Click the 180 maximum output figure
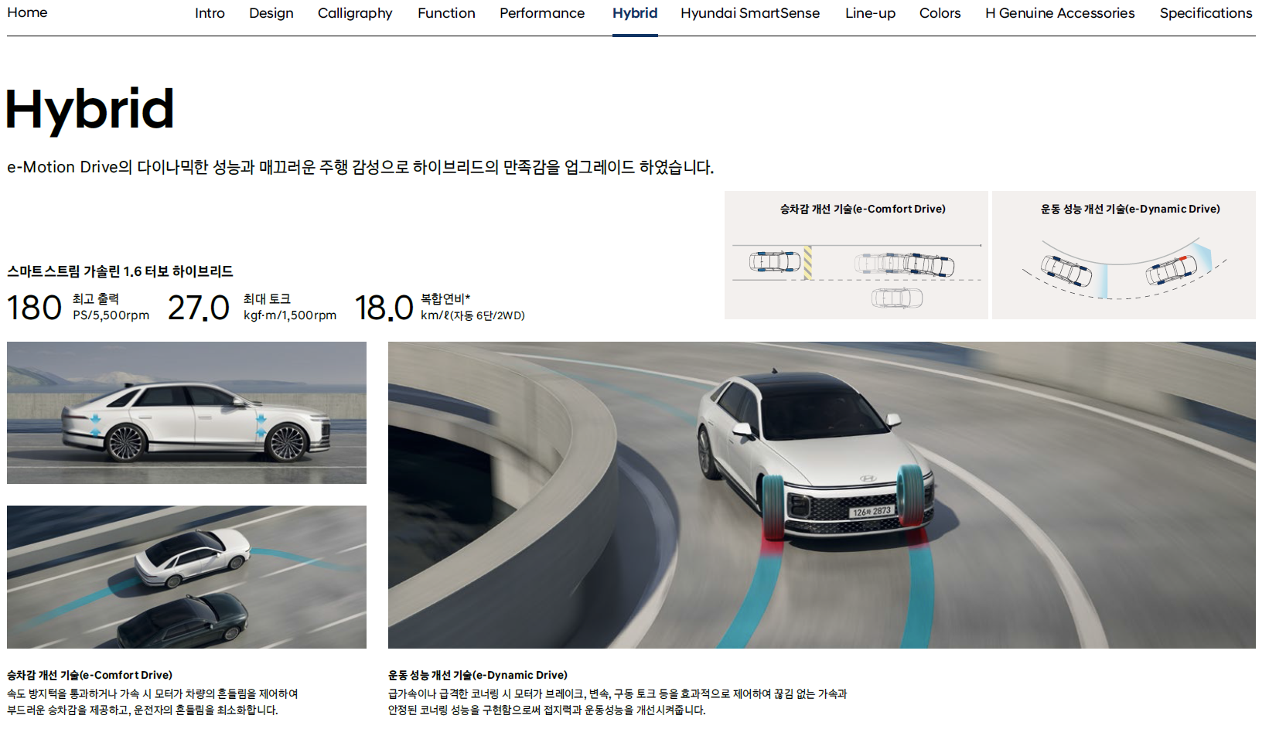Viewport: 1269px width, 729px height. 35,308
